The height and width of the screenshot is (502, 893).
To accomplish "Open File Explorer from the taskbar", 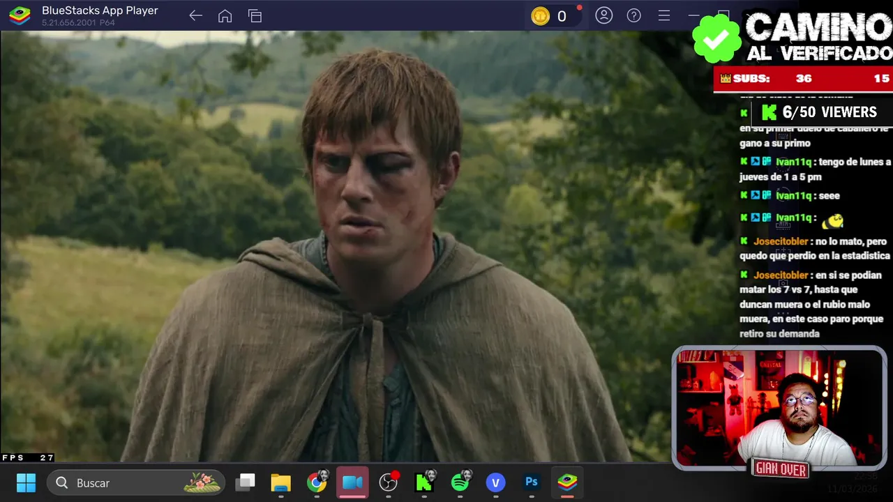I will tap(281, 482).
